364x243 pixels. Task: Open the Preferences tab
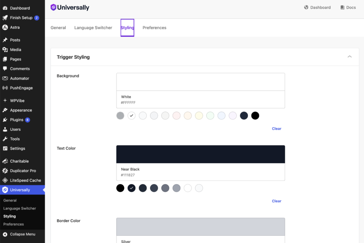(154, 28)
